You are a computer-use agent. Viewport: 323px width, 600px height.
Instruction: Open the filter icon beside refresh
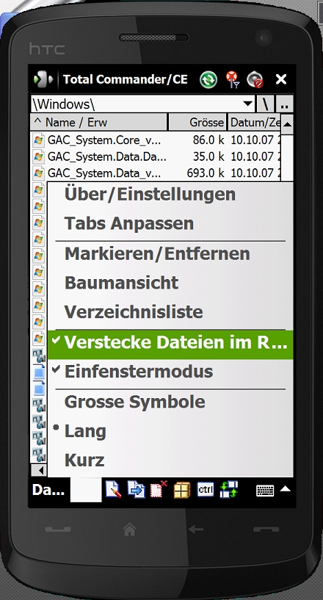tap(232, 79)
